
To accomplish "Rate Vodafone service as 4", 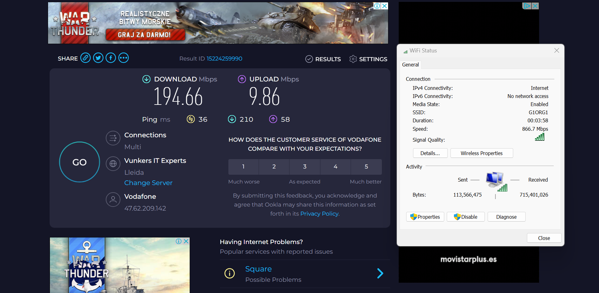I will (x=335, y=167).
